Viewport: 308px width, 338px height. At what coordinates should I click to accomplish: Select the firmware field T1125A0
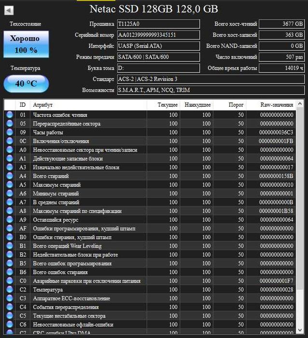pyautogui.click(x=158, y=24)
